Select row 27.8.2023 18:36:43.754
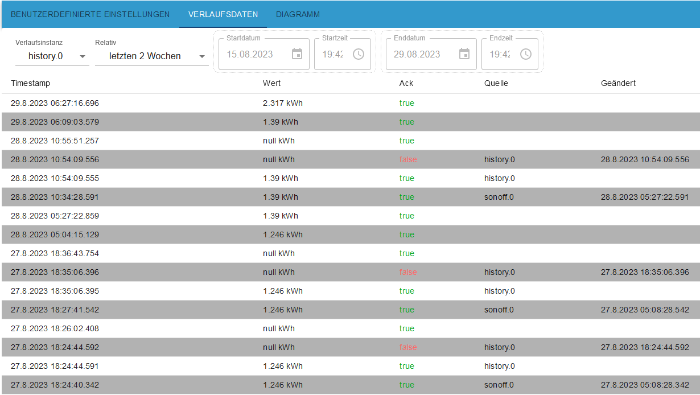 pos(350,253)
